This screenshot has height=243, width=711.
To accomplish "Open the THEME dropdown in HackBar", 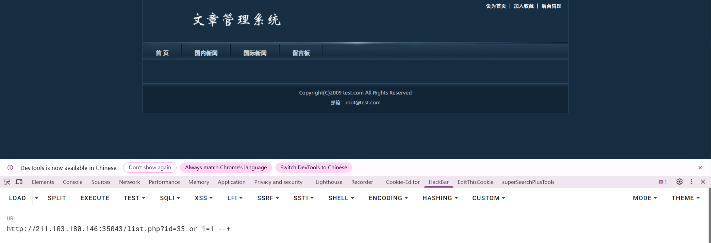I will coord(685,198).
